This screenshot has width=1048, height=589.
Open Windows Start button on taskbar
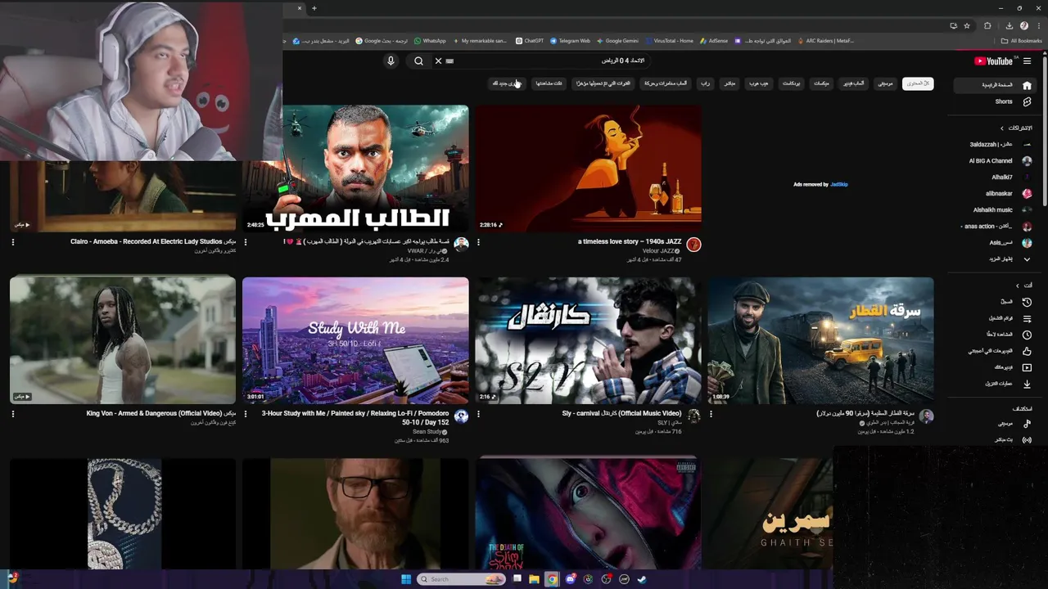[x=406, y=579]
